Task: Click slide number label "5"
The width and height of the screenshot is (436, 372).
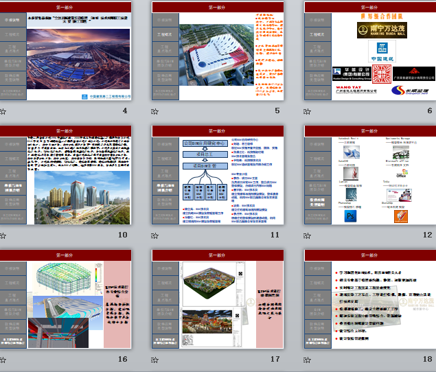Action: pyautogui.click(x=277, y=111)
